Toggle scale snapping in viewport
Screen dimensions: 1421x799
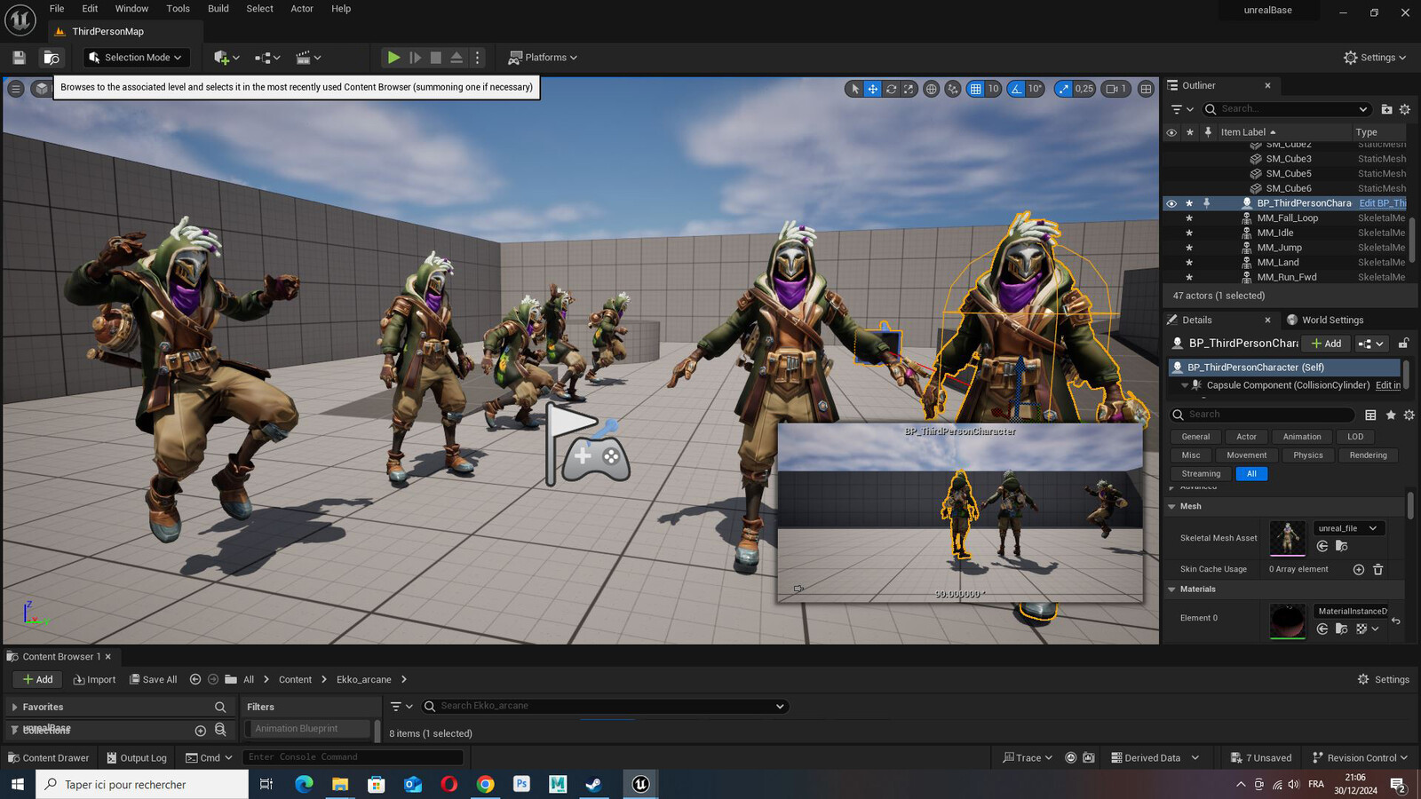(1063, 89)
